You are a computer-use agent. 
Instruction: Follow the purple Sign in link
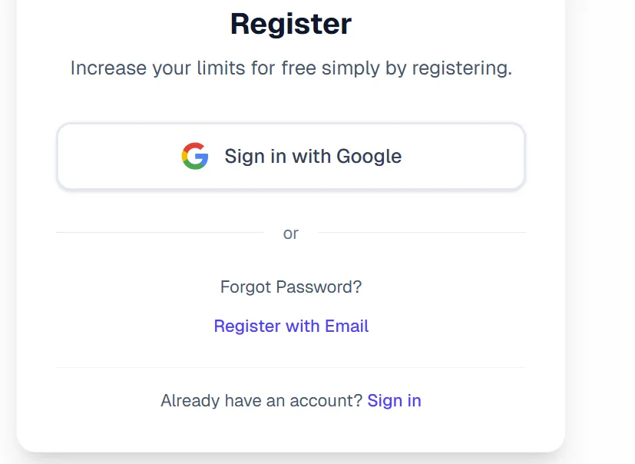point(394,400)
